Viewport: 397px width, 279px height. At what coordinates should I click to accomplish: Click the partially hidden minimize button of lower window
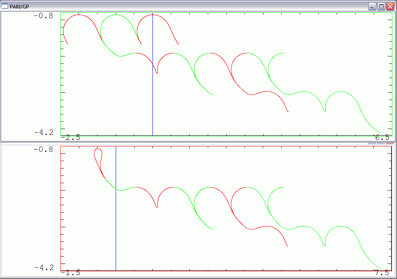[x=371, y=143]
